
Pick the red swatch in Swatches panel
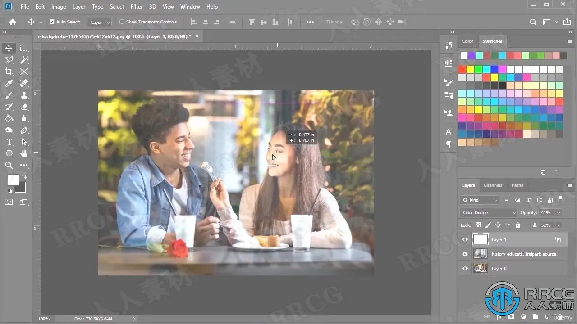(462, 69)
